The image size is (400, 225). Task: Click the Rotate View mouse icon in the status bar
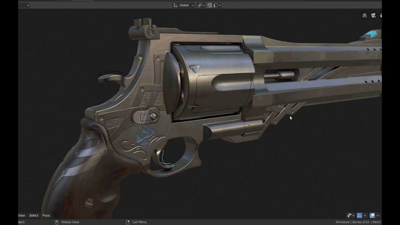pos(57,222)
